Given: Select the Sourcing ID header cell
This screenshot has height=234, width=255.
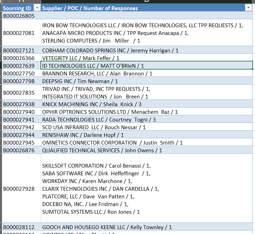Looking at the screenshot, I should pyautogui.click(x=21, y=8).
